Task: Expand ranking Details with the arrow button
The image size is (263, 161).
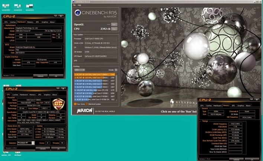Action: (x=116, y=70)
